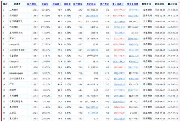This screenshot has height=122, width=180.
Task: Sort by 收益得分 column header
Action: (x=57, y=4)
